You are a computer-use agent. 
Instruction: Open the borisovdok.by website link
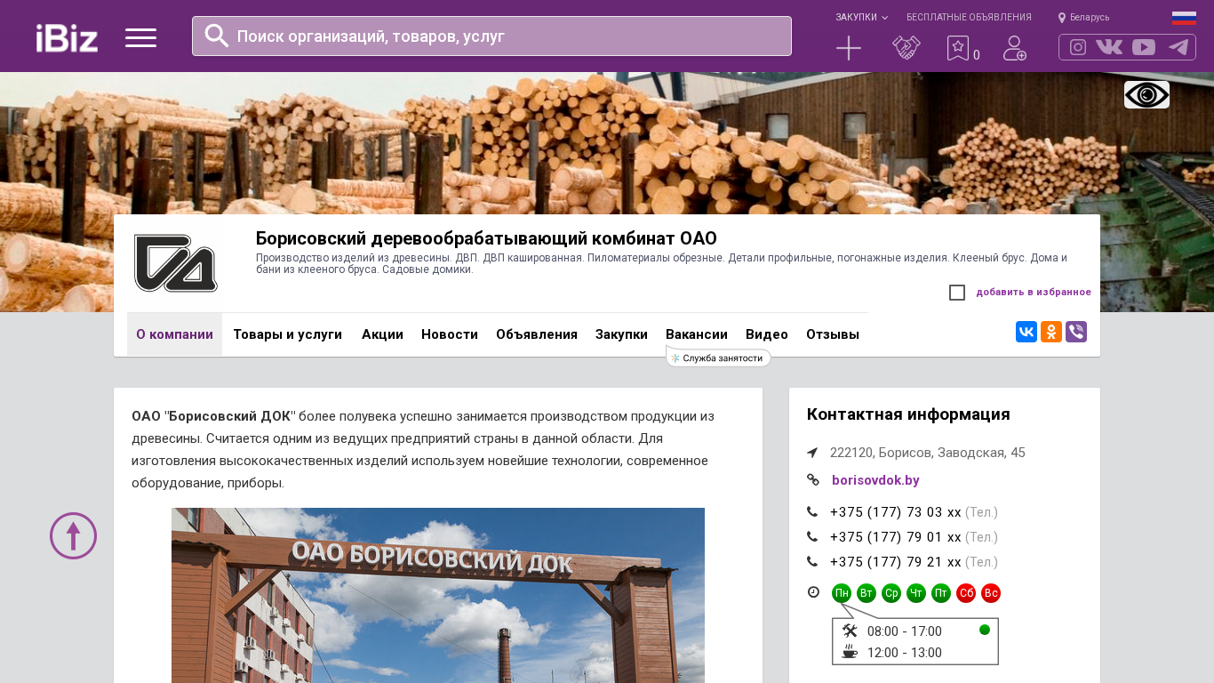(875, 480)
